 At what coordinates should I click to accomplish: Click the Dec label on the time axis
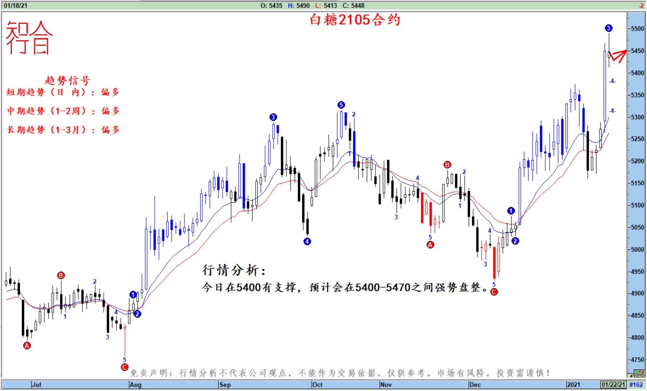coord(475,384)
